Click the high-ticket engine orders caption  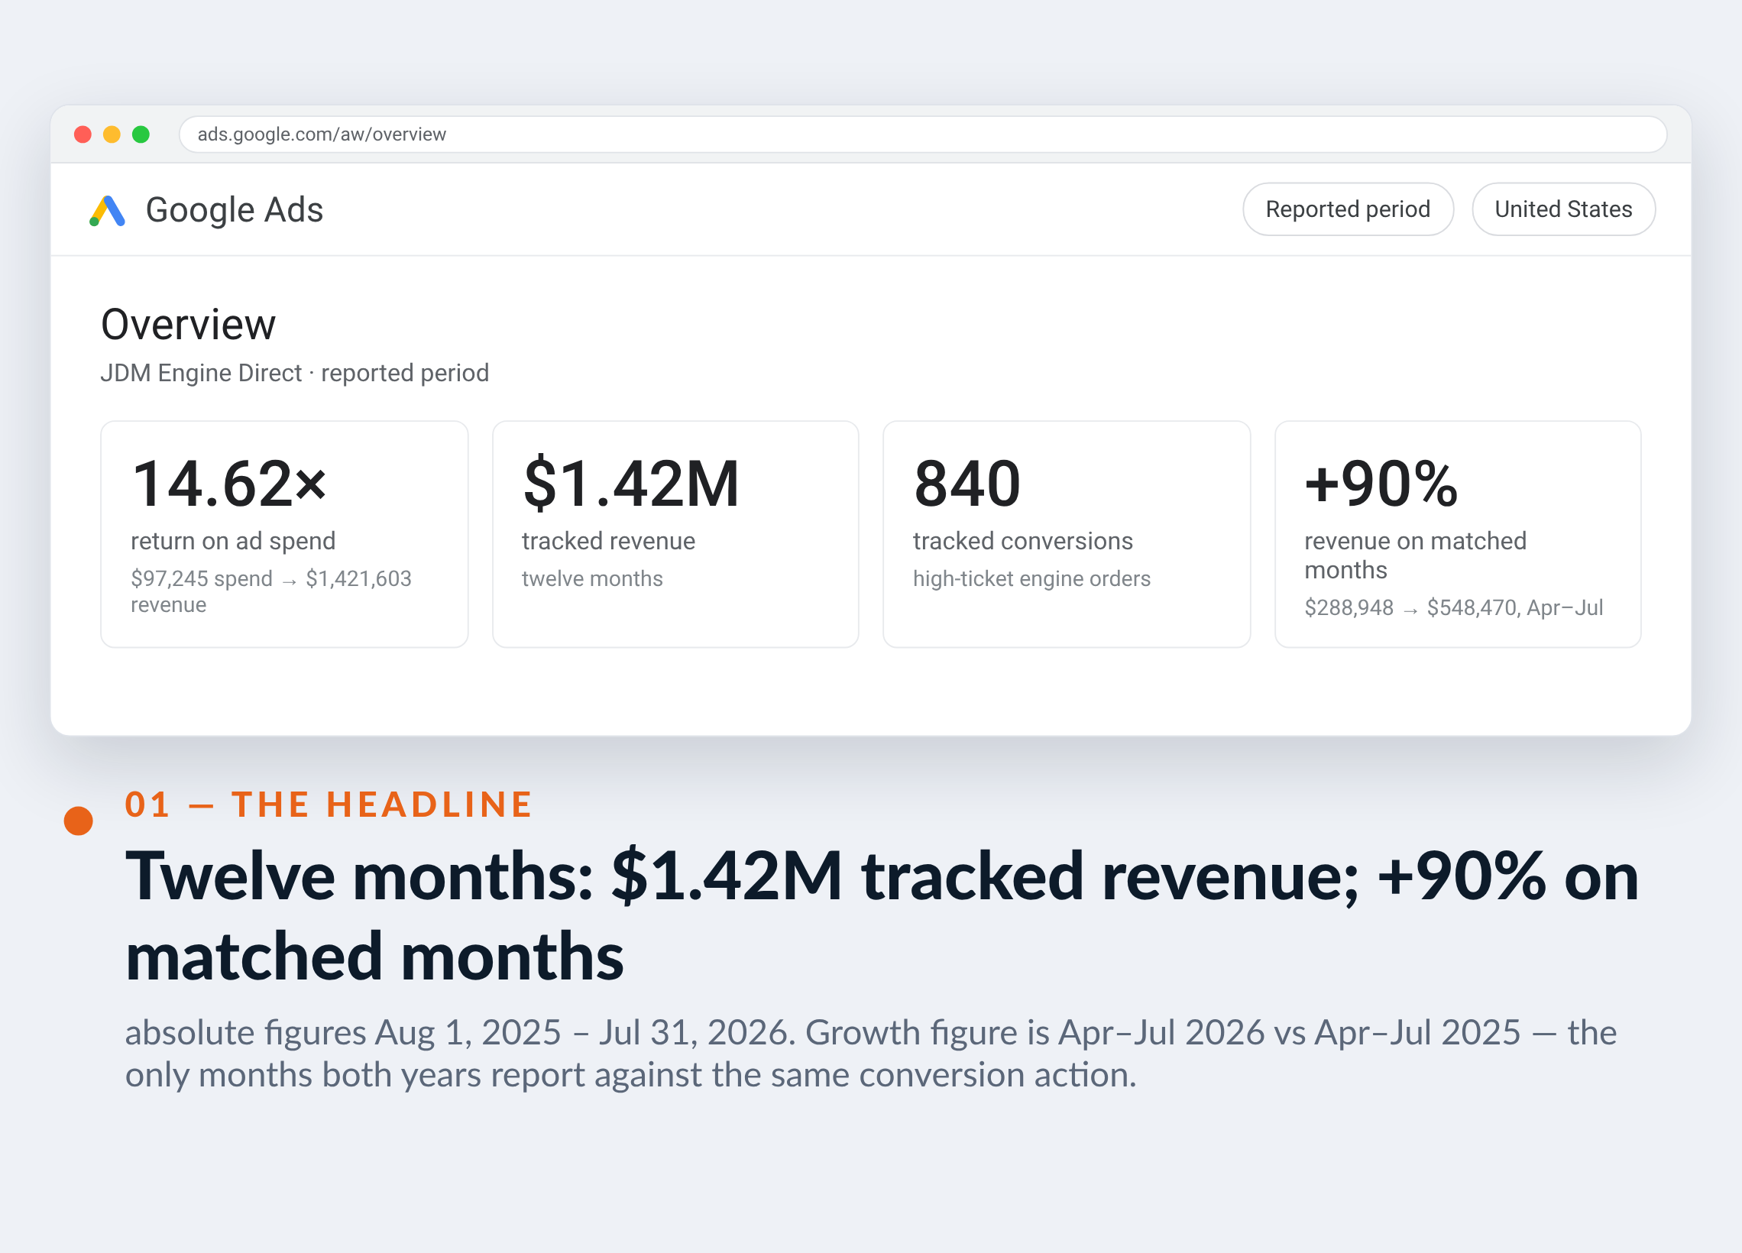(x=1031, y=578)
